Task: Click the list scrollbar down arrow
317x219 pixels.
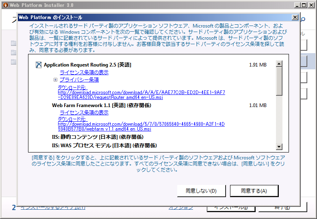Action: 279,146
